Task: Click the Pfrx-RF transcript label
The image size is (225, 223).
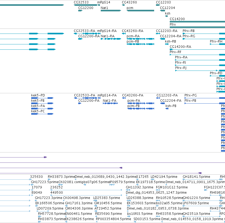Action: click(x=176, y=52)
